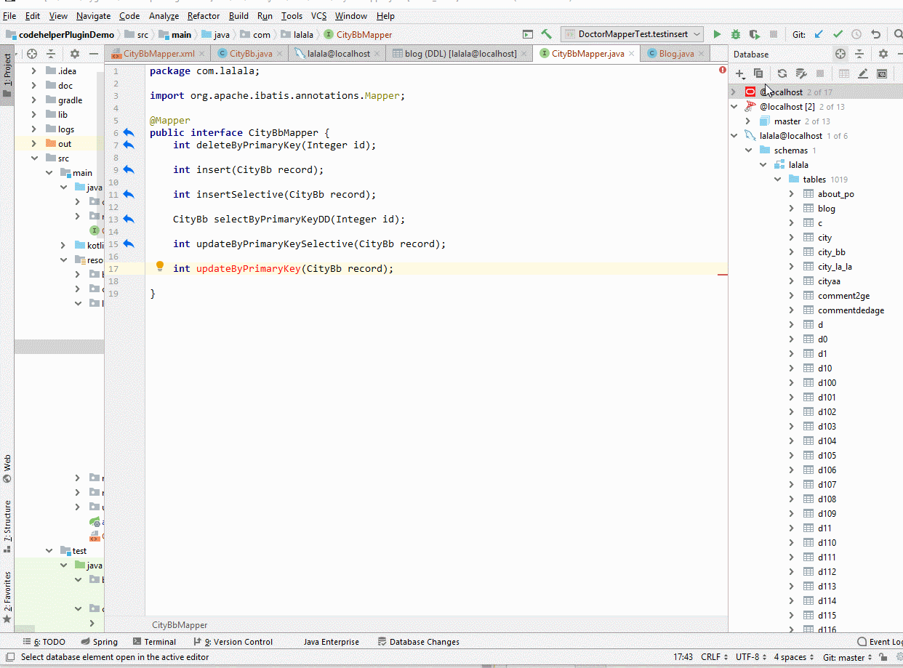The image size is (903, 668).
Task: Open Database Changes tool window
Action: (418, 642)
